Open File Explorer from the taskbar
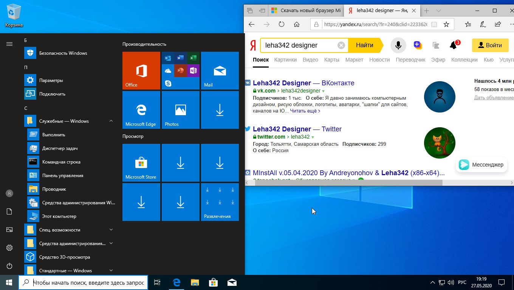514x290 pixels. tap(195, 282)
